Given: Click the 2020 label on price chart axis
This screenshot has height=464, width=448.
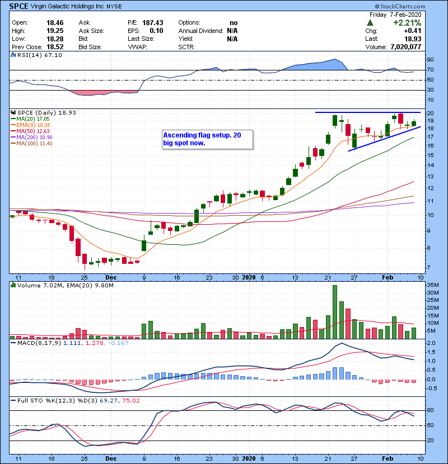Looking at the screenshot, I should 249,277.
